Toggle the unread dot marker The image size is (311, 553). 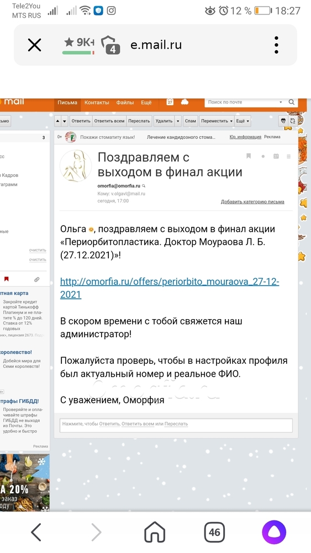263,156
